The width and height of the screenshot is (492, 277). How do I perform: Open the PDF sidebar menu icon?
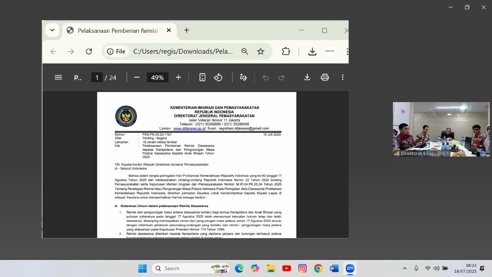[58, 78]
